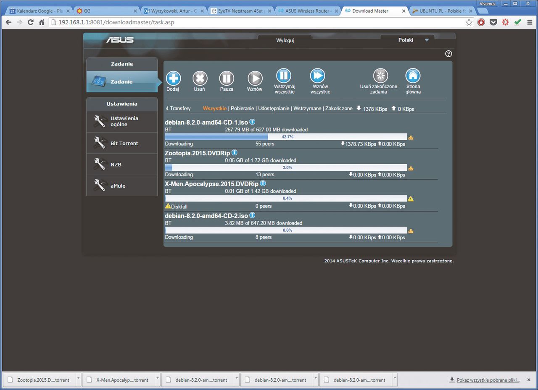The image size is (538, 390).
Task: Open the Polski language dropdown
Action: (x=407, y=40)
